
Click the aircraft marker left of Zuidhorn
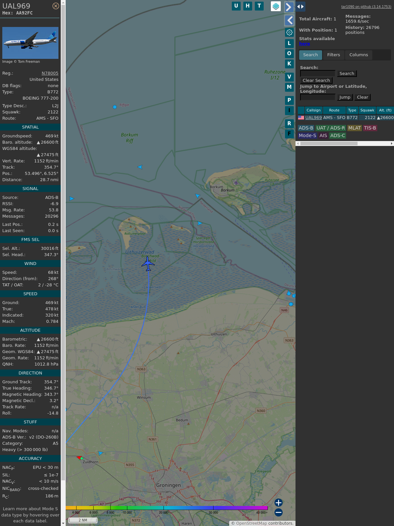click(80, 458)
